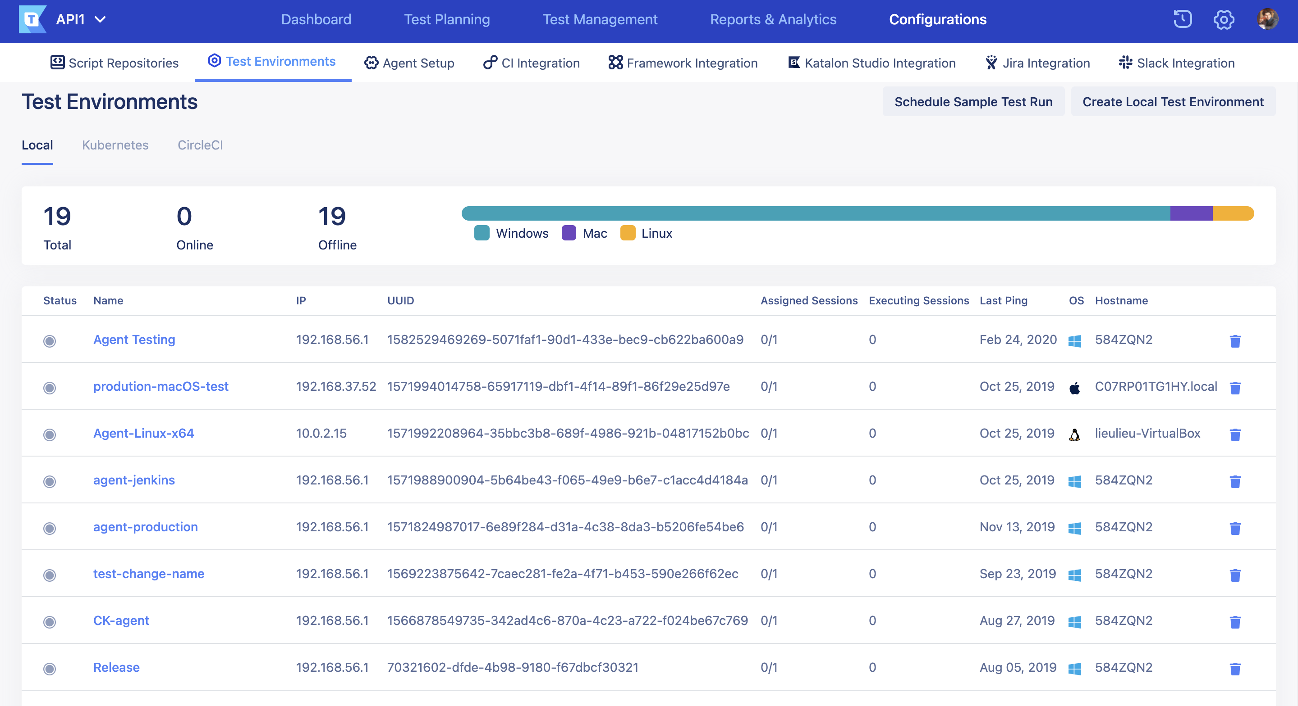The image size is (1298, 706).
Task: Open the settings gear icon
Action: [1224, 19]
